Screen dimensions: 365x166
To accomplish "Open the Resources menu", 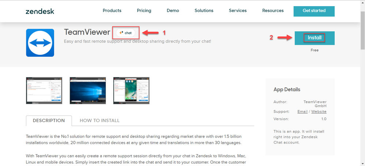I will pyautogui.click(x=273, y=11).
